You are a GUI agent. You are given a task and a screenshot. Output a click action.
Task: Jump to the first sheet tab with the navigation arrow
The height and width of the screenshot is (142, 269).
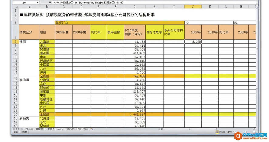pyautogui.click(x=14, y=129)
